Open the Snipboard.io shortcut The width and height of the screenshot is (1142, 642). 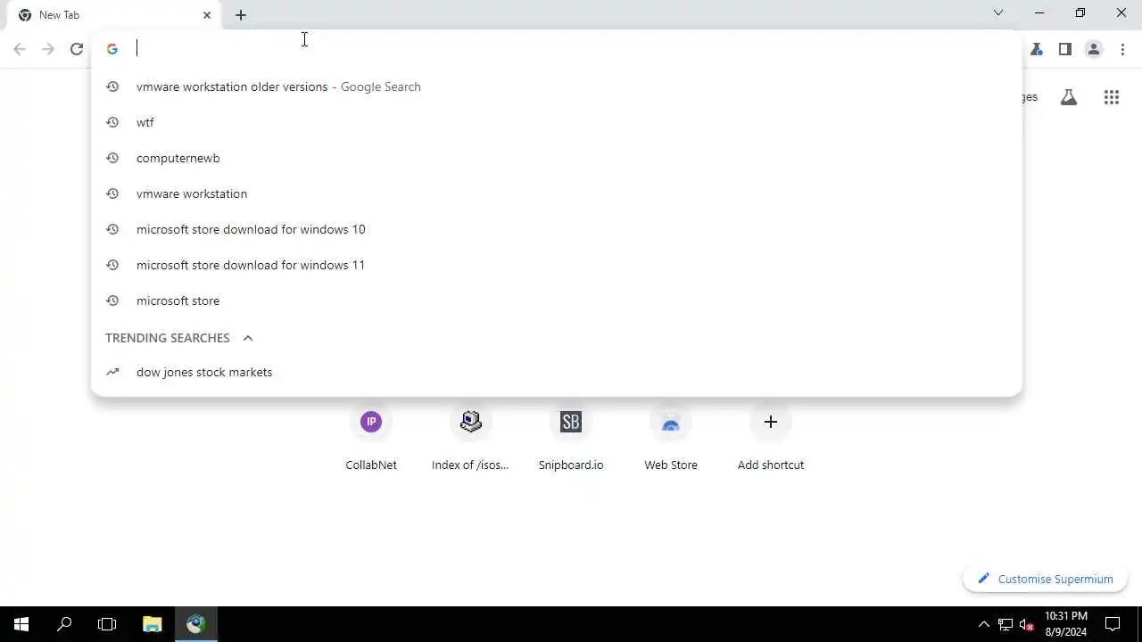[x=571, y=437]
